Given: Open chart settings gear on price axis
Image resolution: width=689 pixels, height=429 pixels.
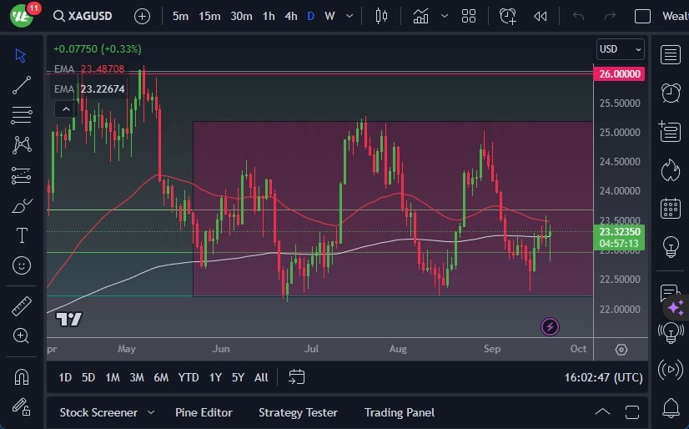Looking at the screenshot, I should pos(621,350).
